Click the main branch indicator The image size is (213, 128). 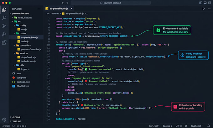click(6, 126)
